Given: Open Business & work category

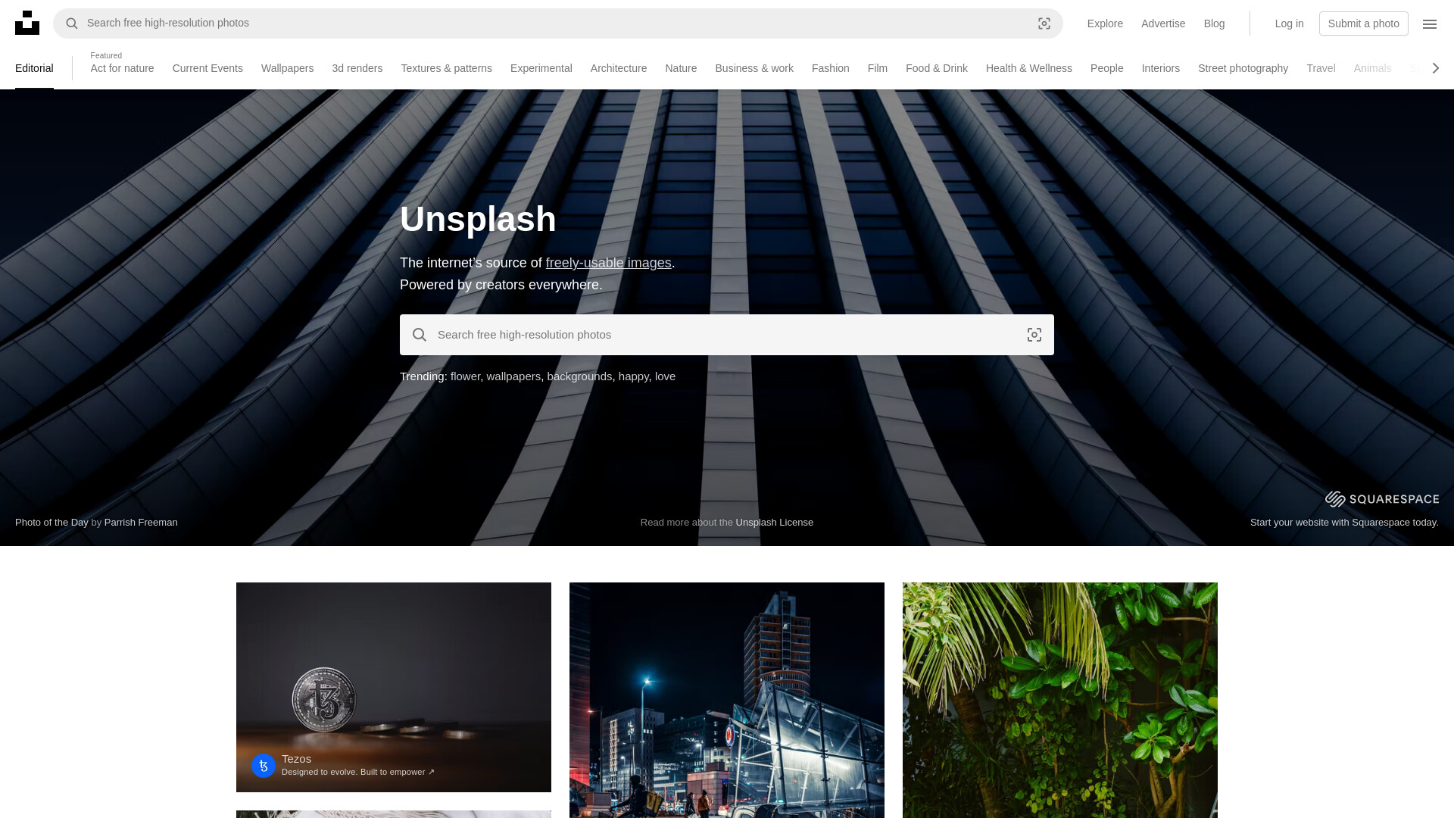Looking at the screenshot, I should [754, 68].
